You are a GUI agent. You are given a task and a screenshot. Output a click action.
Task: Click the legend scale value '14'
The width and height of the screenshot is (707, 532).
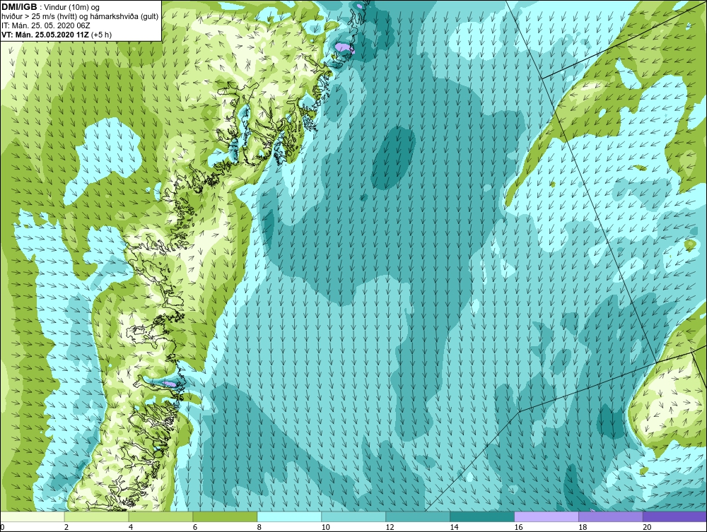point(454,527)
